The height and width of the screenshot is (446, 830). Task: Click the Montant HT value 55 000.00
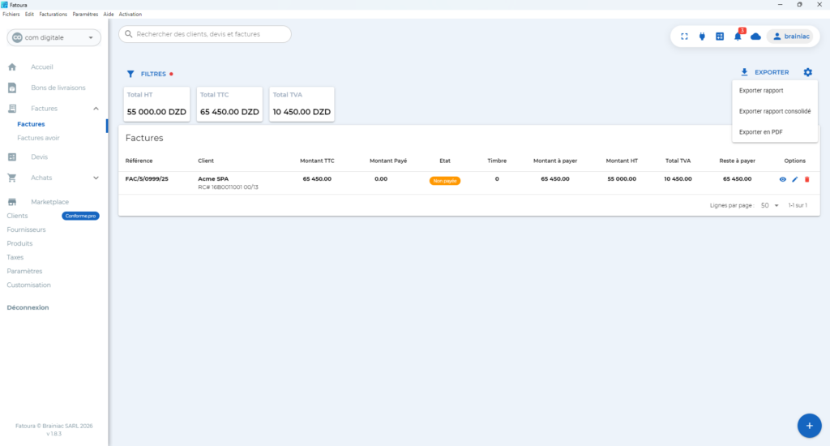pos(622,179)
